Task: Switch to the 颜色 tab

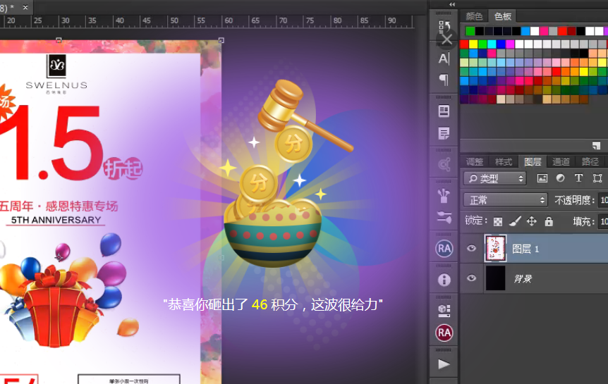Action: point(474,16)
